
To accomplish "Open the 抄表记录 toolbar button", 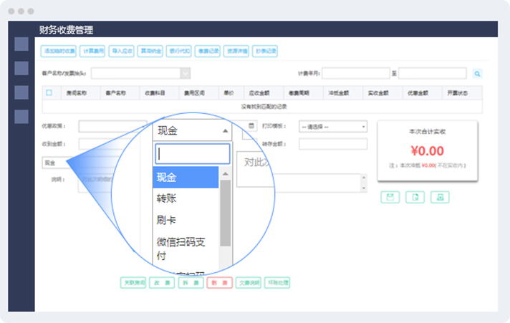I will [x=265, y=51].
